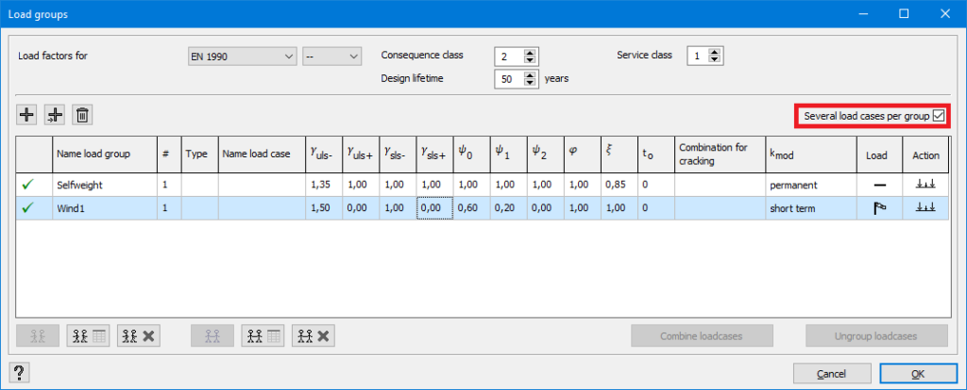The image size is (967, 390).
Task: Click the Combination for cracking cell for Selfweight
Action: (721, 185)
